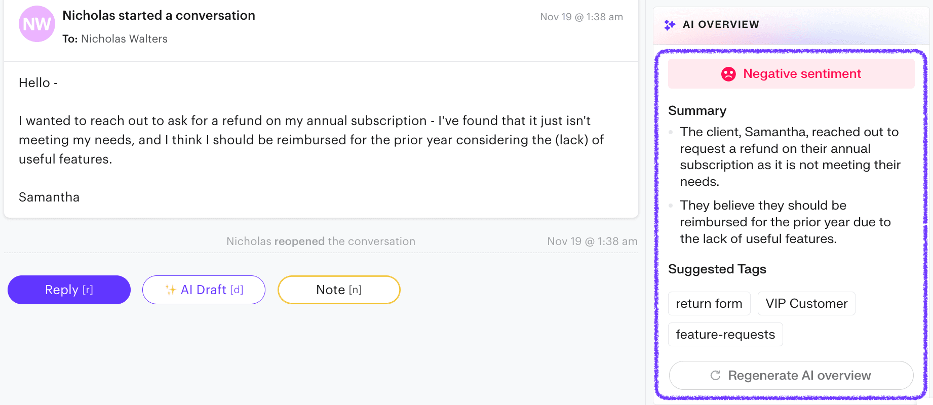Regenerate the AI overview
Viewport: 933px width, 405px height.
(791, 376)
